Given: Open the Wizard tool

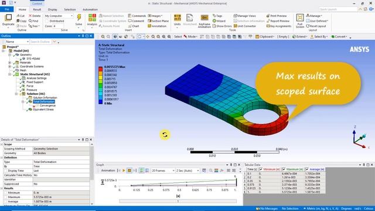Looking at the screenshot, I should pos(219,21).
